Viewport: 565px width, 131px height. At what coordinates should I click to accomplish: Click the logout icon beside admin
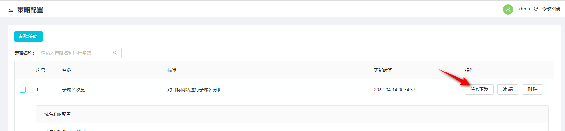536,9
